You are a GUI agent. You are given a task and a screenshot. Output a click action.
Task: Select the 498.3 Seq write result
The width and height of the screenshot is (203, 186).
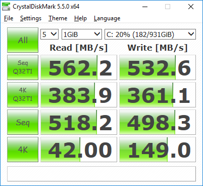[x=158, y=122]
